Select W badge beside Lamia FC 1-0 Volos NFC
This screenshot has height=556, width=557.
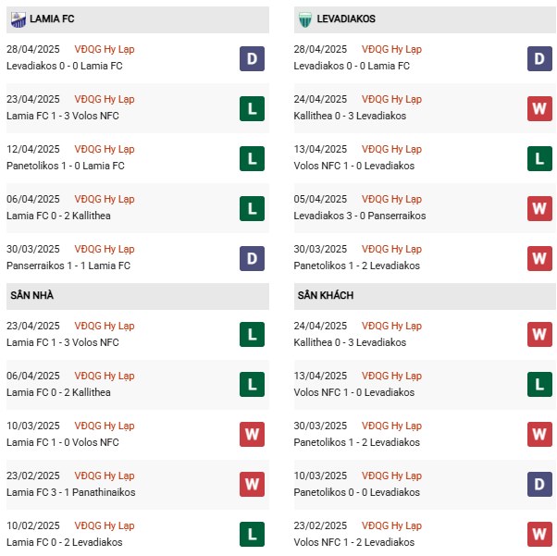[x=252, y=435]
